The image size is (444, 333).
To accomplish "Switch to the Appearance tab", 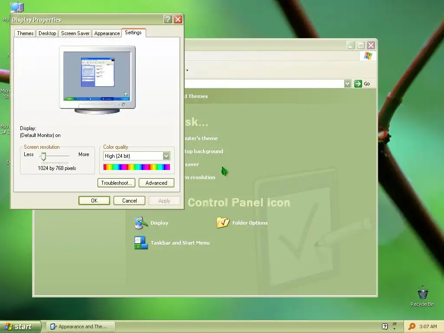I will pyautogui.click(x=107, y=33).
